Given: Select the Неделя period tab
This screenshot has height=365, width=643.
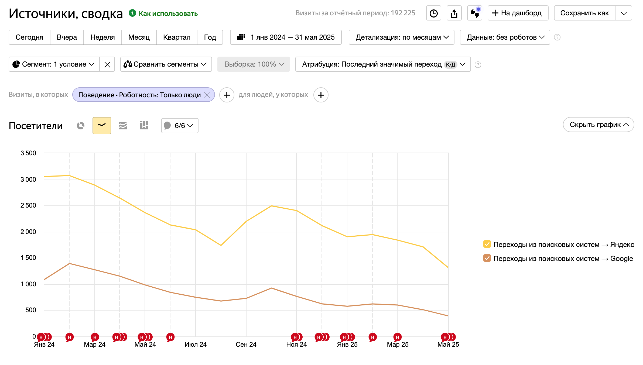Looking at the screenshot, I should click(x=102, y=37).
